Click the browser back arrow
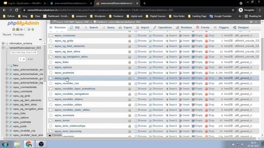 [x=4, y=10]
